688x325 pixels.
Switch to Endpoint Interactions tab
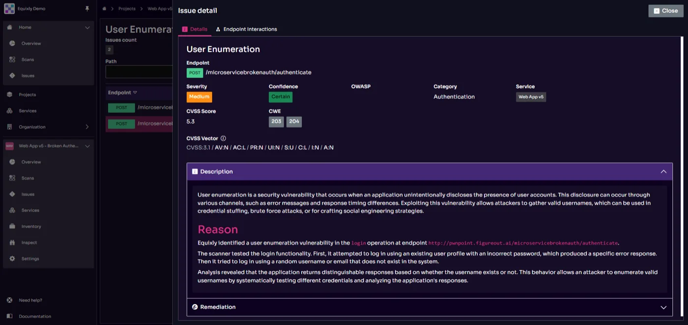[x=246, y=29]
